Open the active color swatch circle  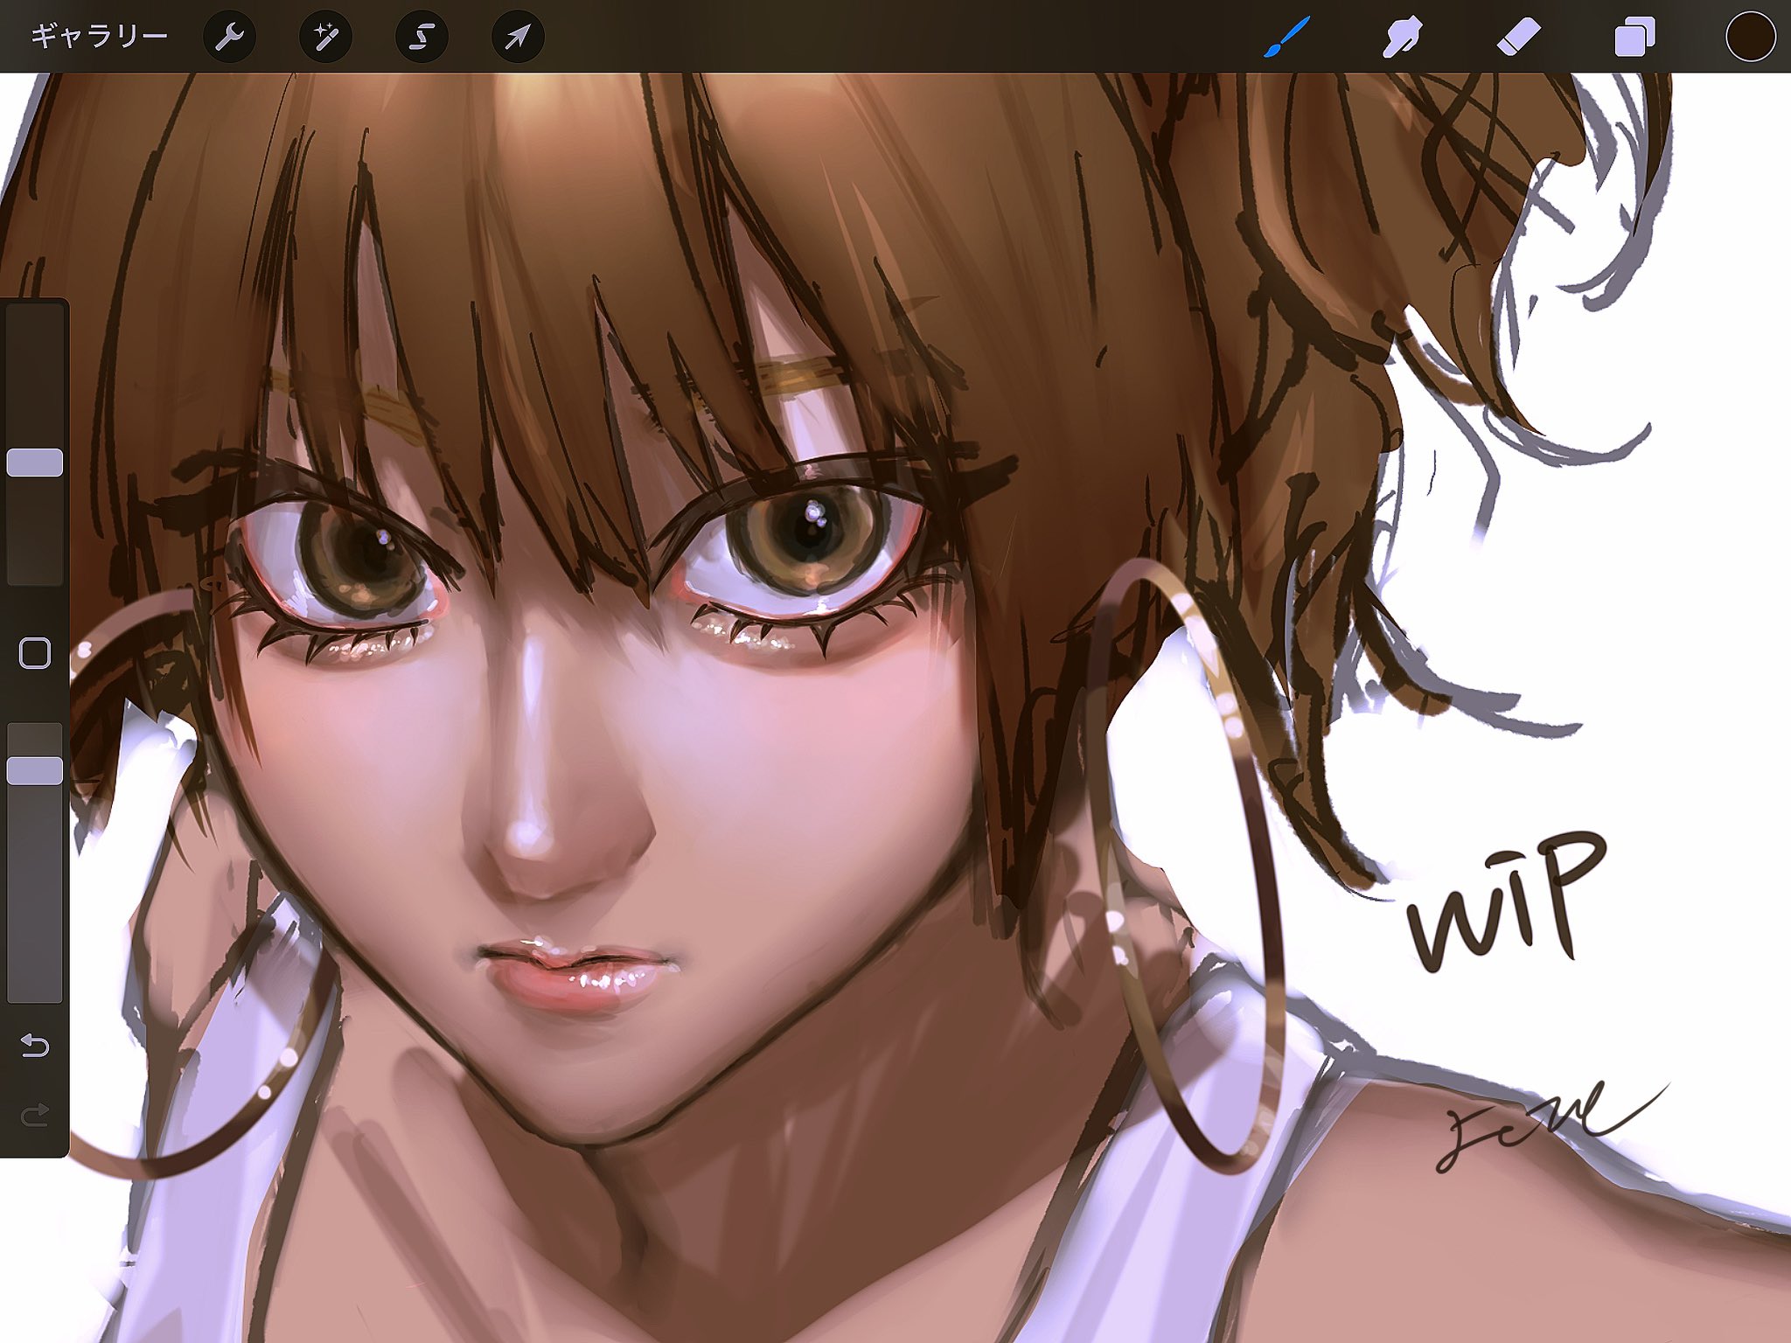[x=1750, y=37]
